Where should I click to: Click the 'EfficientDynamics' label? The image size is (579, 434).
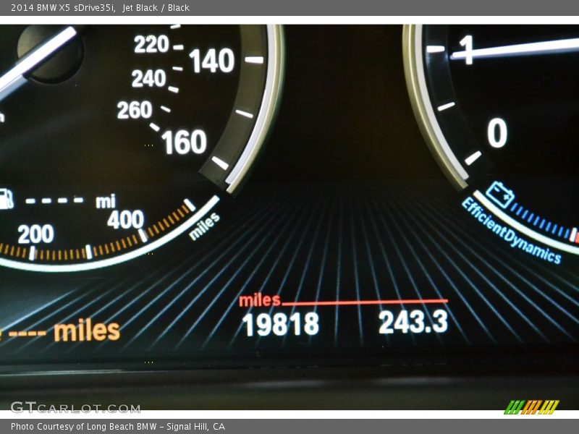(512, 230)
